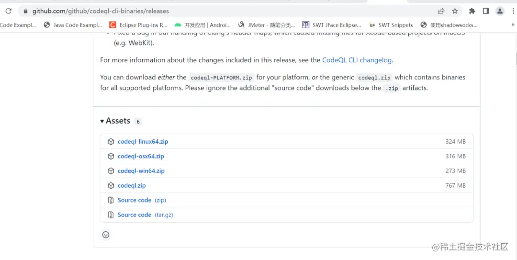Click the codeql-PLATFORM.zip code text
Screen dimensions: 517x260
coord(222,78)
